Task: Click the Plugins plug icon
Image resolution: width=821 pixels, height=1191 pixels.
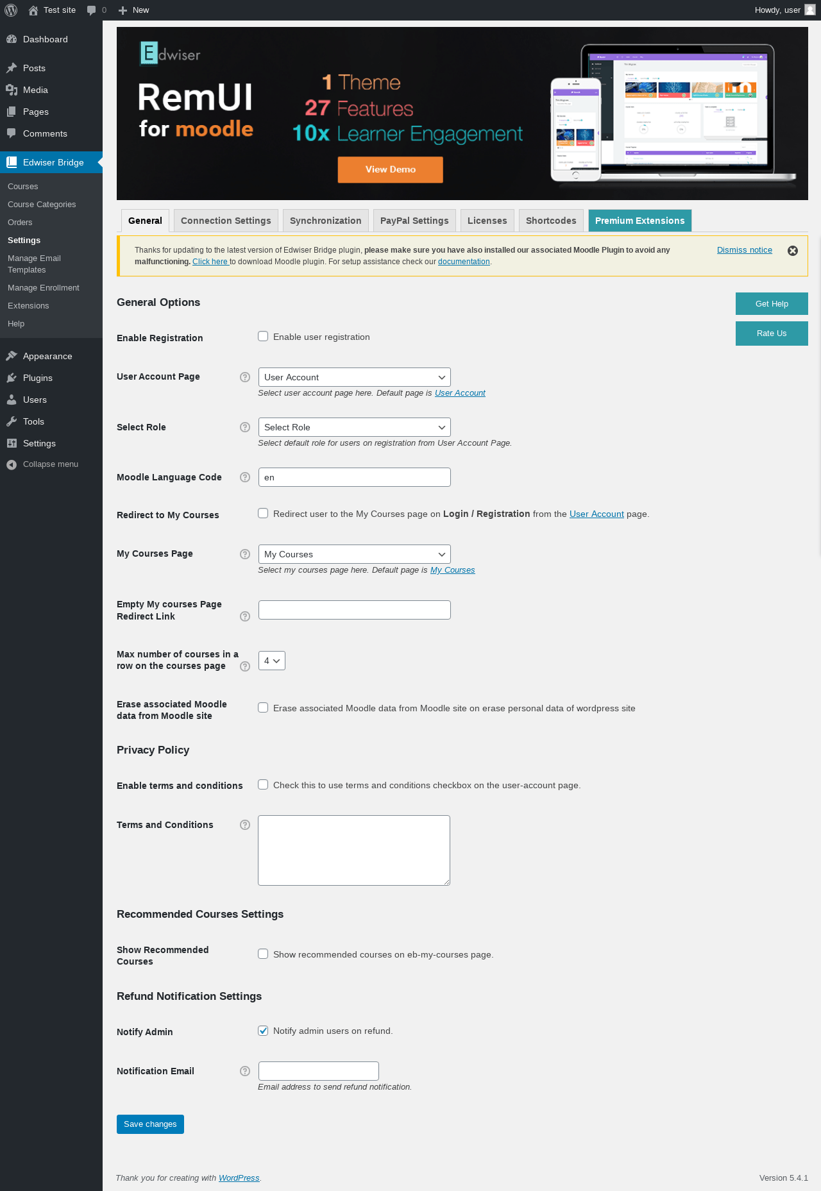Action: pyautogui.click(x=12, y=378)
